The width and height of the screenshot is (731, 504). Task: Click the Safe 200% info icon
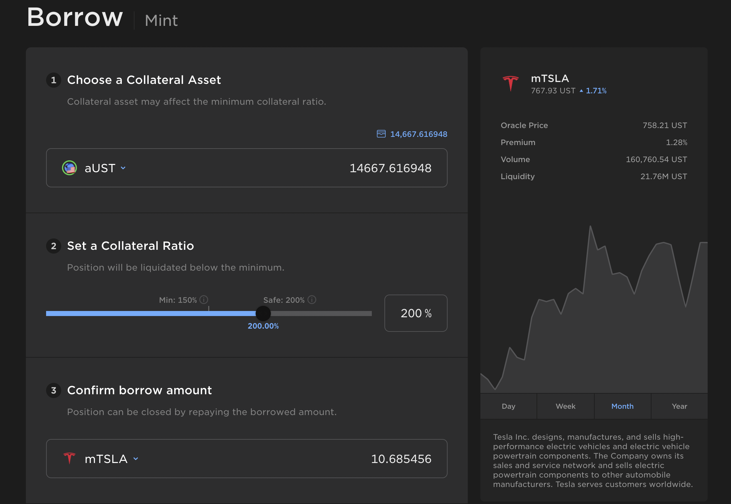[312, 300]
